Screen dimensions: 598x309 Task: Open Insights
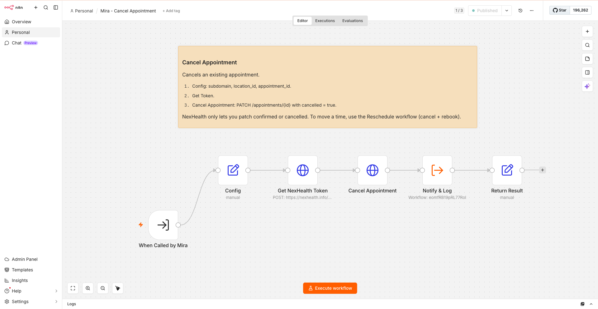pos(31,280)
